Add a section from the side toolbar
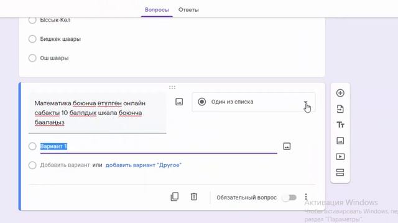This screenshot has width=398, height=223. click(340, 172)
